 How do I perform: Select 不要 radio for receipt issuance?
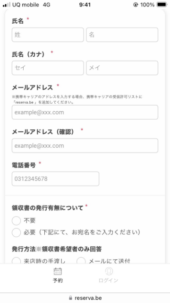16,221
